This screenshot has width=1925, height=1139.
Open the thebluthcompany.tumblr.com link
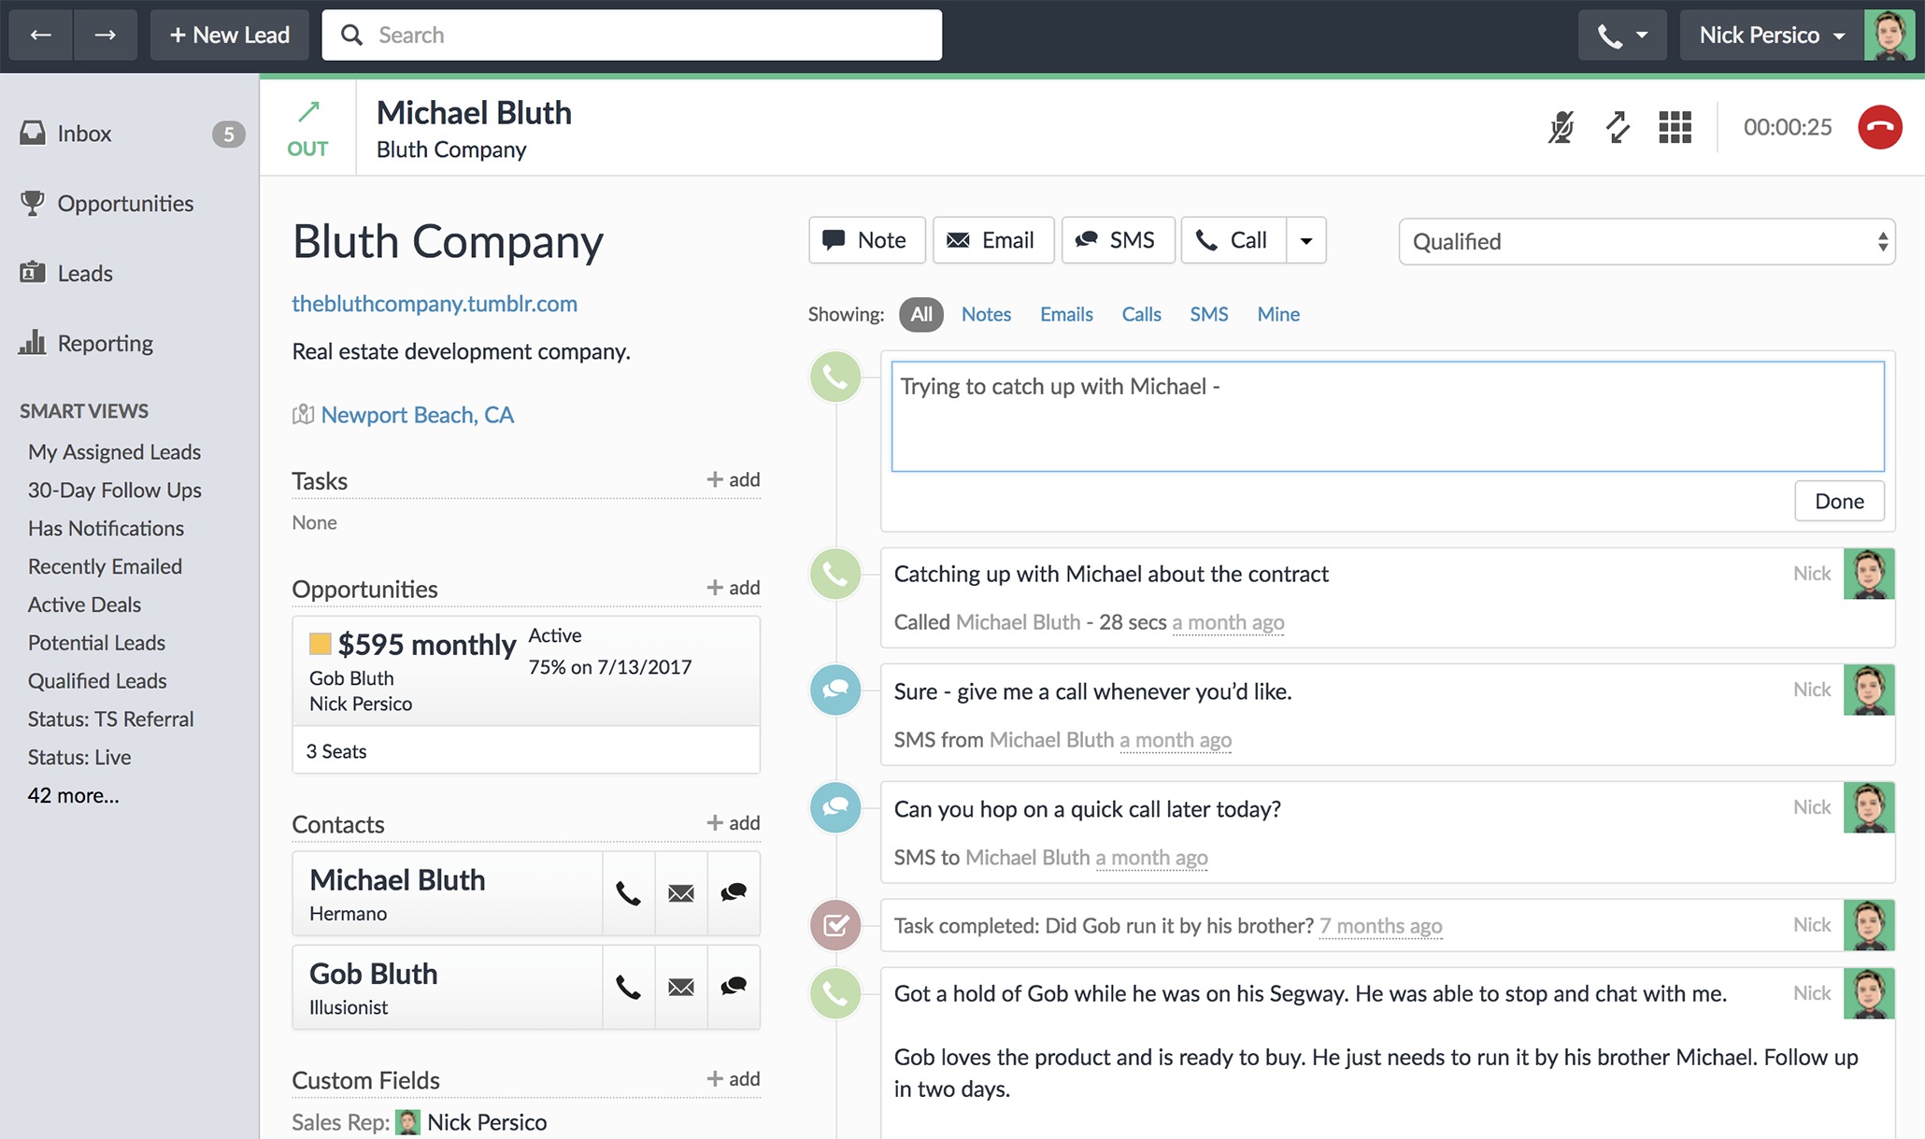coord(435,304)
